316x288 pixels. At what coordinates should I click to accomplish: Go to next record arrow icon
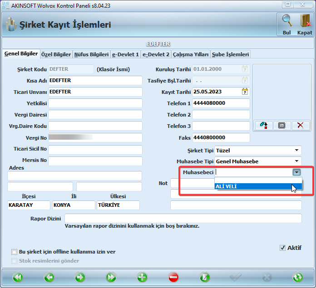click(x=80, y=277)
